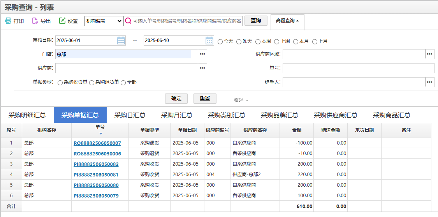This screenshot has height=217, width=438.
Task: Click the 机构名称 column header
Action: click(x=47, y=130)
